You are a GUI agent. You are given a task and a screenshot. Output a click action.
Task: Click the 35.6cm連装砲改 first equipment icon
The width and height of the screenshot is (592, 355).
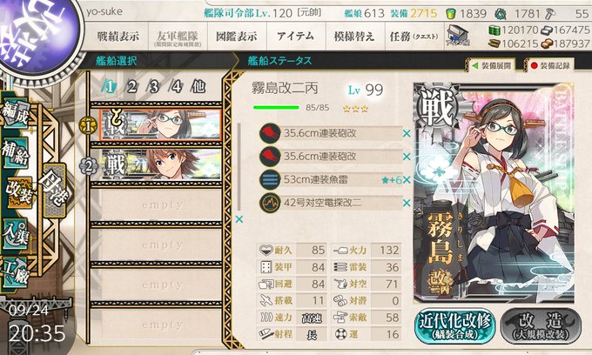pos(270,133)
